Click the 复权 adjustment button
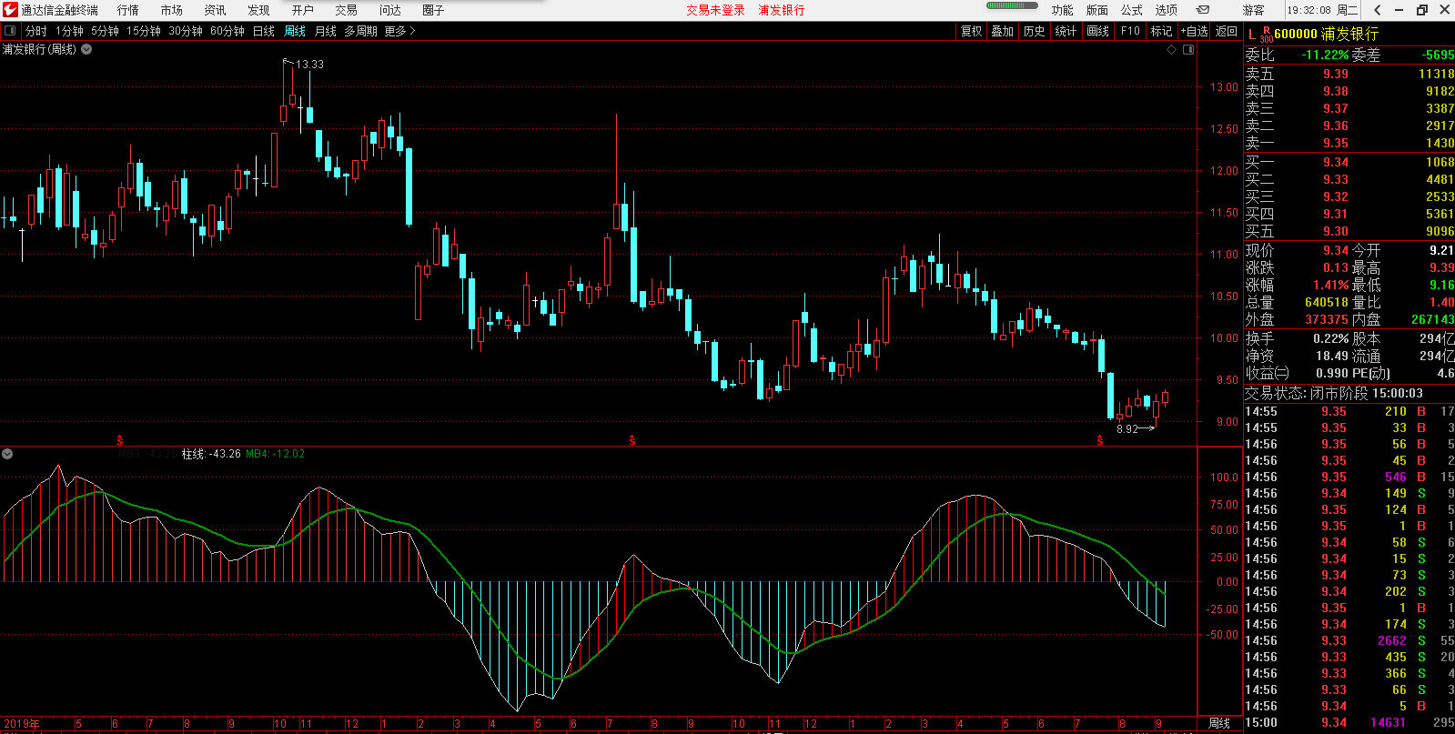Viewport: 1455px width, 734px height. [972, 31]
